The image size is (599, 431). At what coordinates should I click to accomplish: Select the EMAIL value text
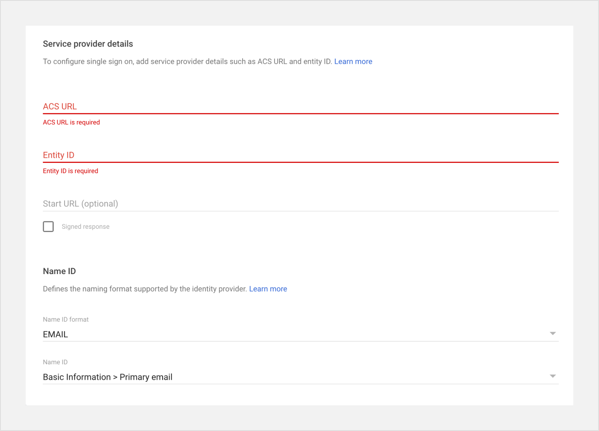(x=56, y=334)
